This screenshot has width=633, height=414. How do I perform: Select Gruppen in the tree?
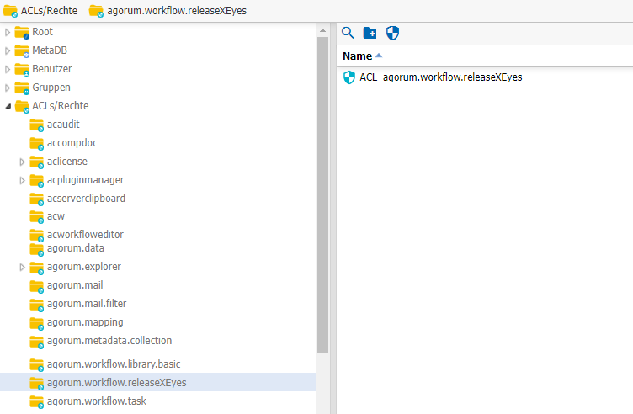click(x=51, y=88)
